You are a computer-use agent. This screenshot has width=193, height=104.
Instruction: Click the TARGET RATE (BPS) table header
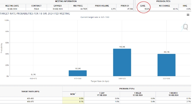pos(30,92)
